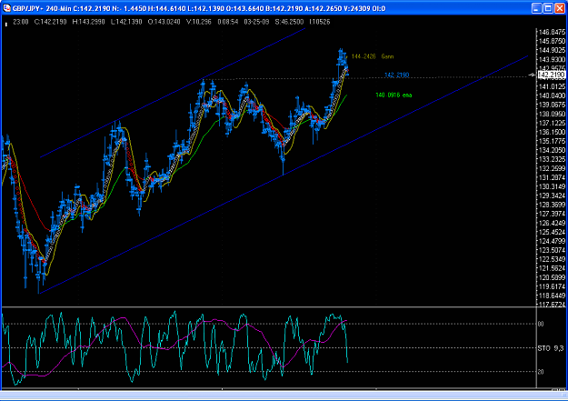Viewport: 568px width, 401px height.
Task: Click the '144.2426 Gann' chart label
Action: (373, 56)
